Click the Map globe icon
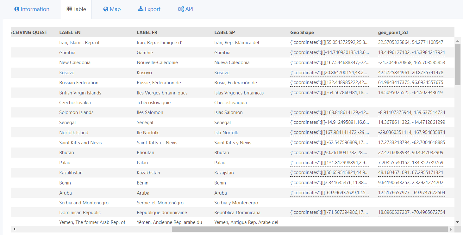Screen dimensions: 463x235 106,9
